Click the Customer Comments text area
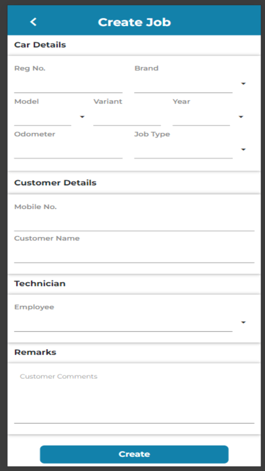Screen dimensions: 265x471 pyautogui.click(x=134, y=397)
